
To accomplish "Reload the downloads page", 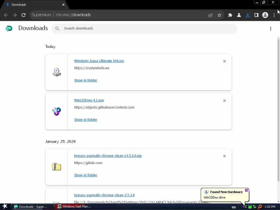I will (x=24, y=15).
